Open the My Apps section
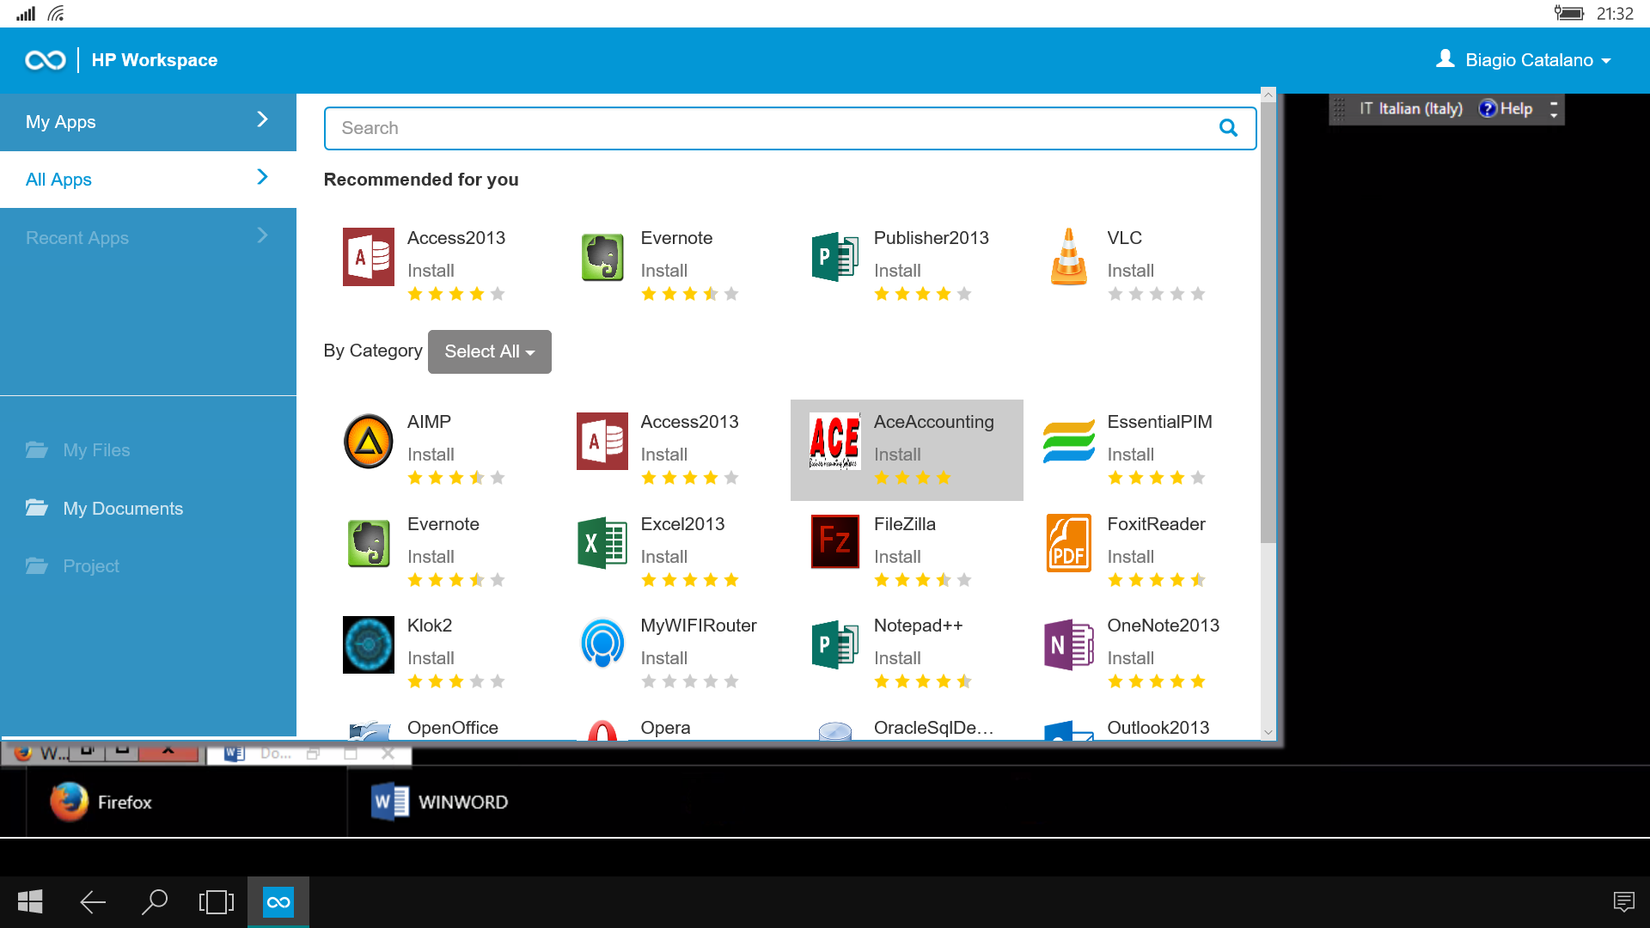 pos(148,122)
